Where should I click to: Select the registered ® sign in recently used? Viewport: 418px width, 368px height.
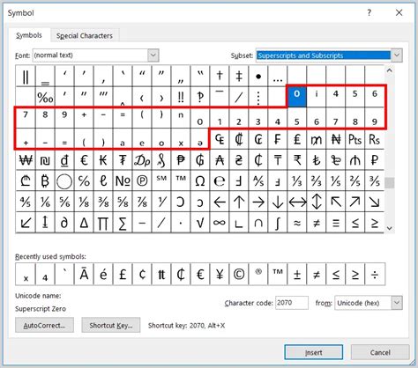(x=258, y=275)
